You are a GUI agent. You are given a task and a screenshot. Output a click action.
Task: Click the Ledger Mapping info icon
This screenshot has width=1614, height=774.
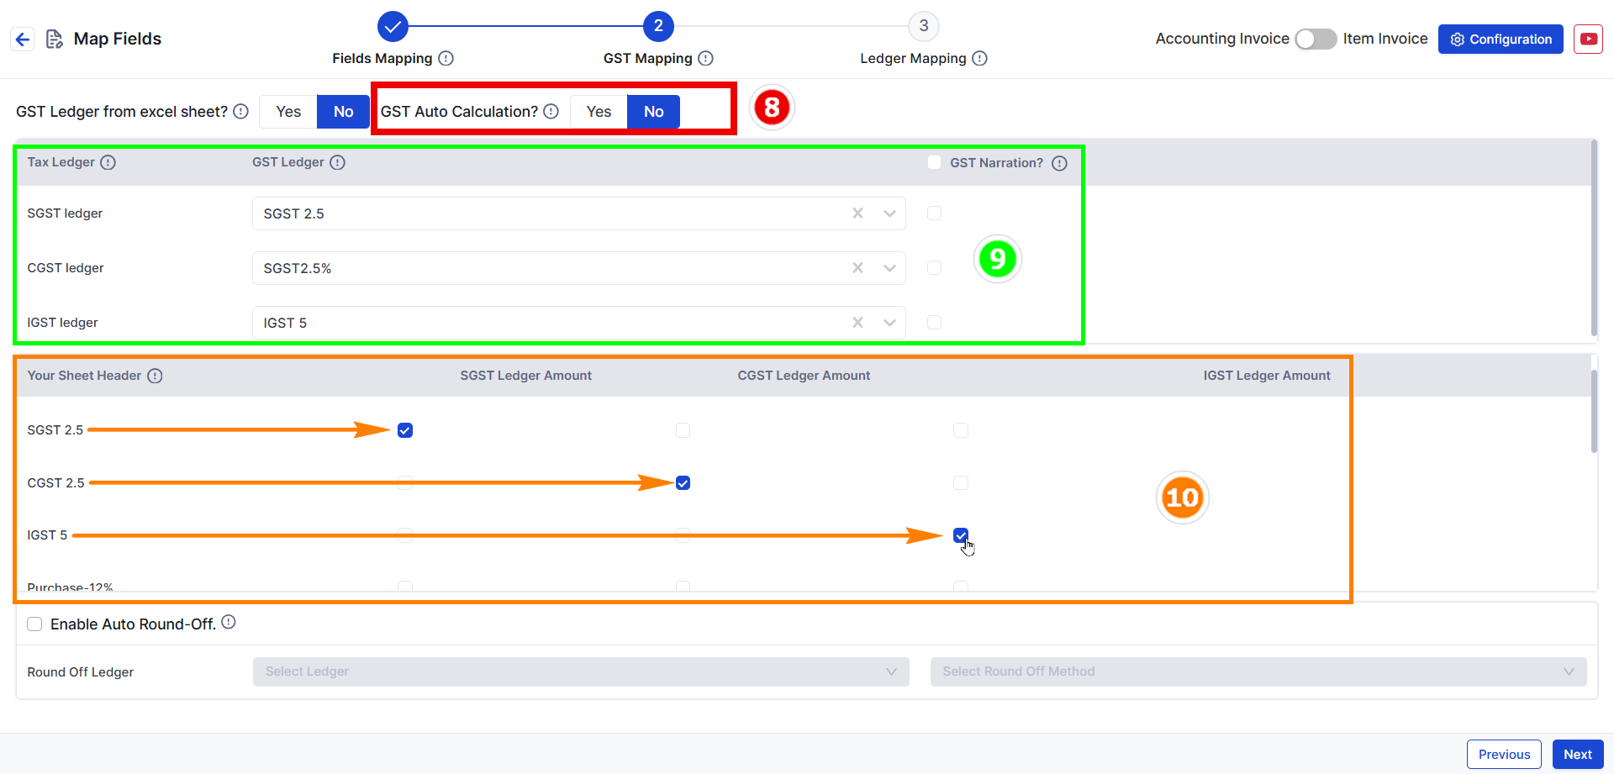[x=980, y=58]
